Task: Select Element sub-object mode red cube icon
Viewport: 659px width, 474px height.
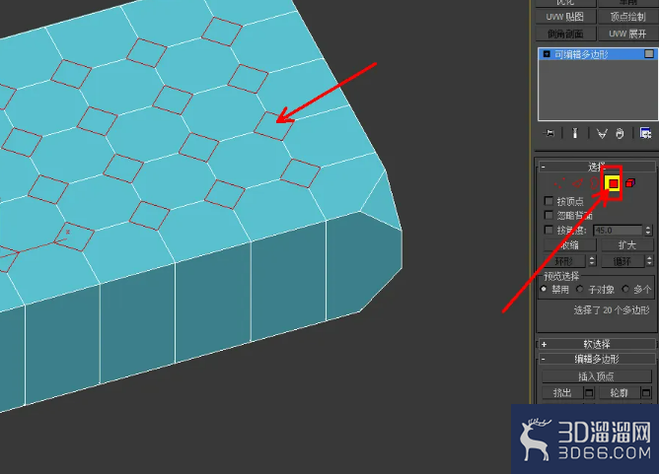Action: coord(630,183)
